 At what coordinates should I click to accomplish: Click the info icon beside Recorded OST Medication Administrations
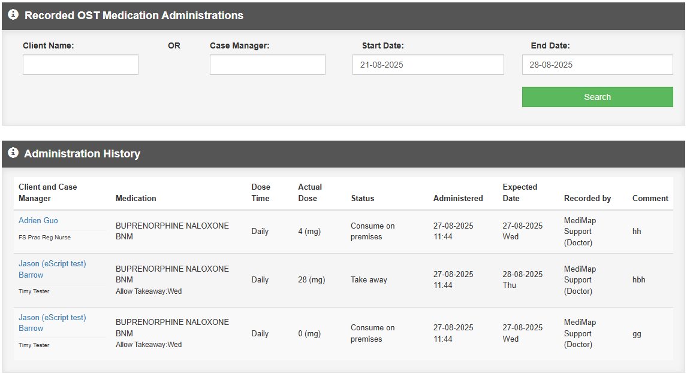[13, 15]
